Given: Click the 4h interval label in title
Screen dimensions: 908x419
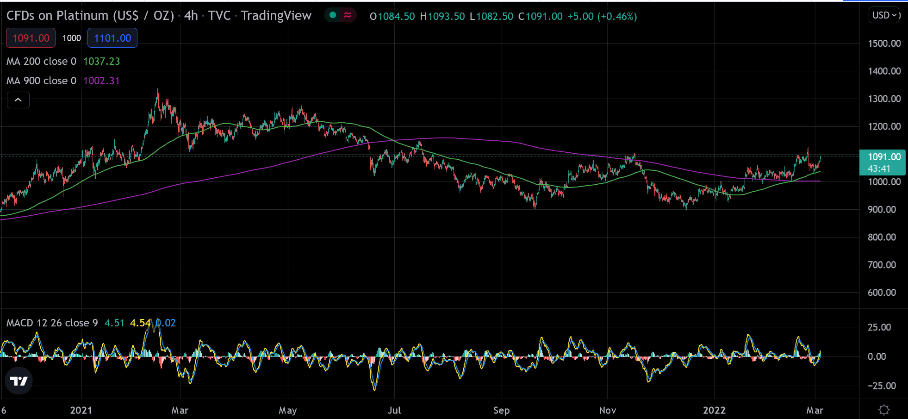Looking at the screenshot, I should pos(191,16).
